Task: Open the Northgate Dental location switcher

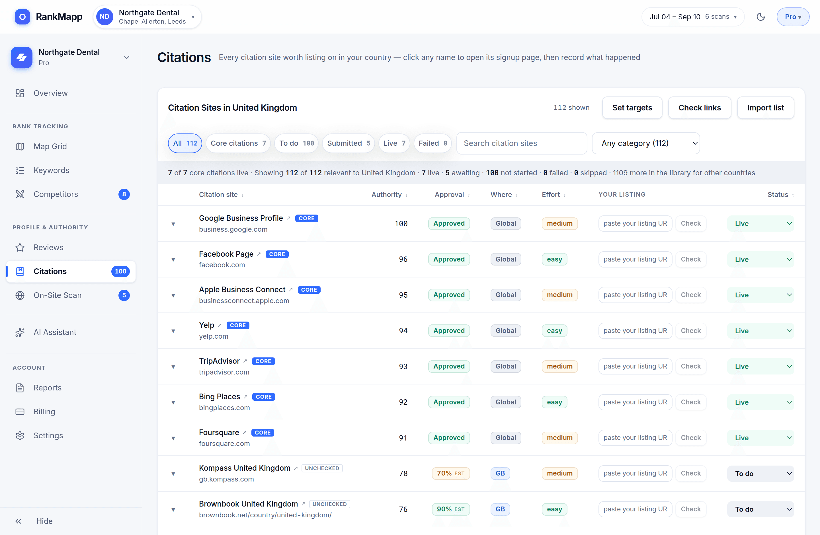Action: [147, 17]
